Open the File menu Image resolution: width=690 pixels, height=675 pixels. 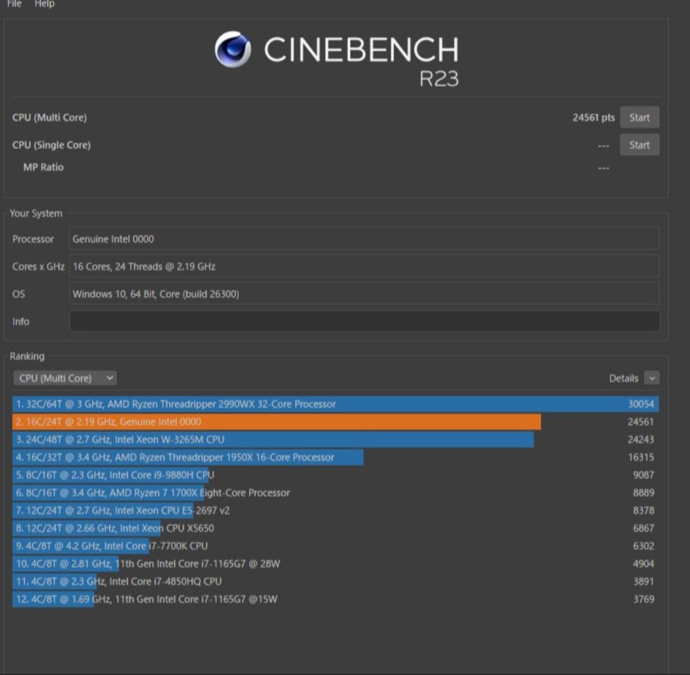click(x=14, y=3)
